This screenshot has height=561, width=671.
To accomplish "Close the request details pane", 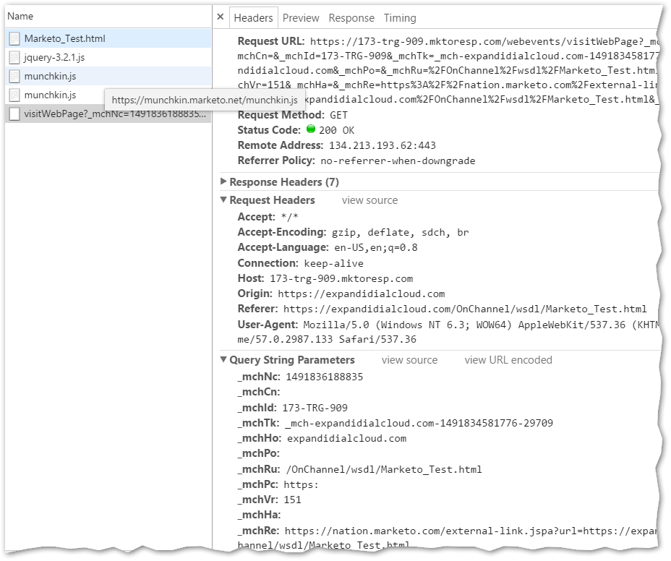I will [221, 17].
